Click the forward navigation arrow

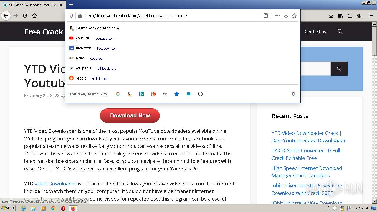[16, 16]
